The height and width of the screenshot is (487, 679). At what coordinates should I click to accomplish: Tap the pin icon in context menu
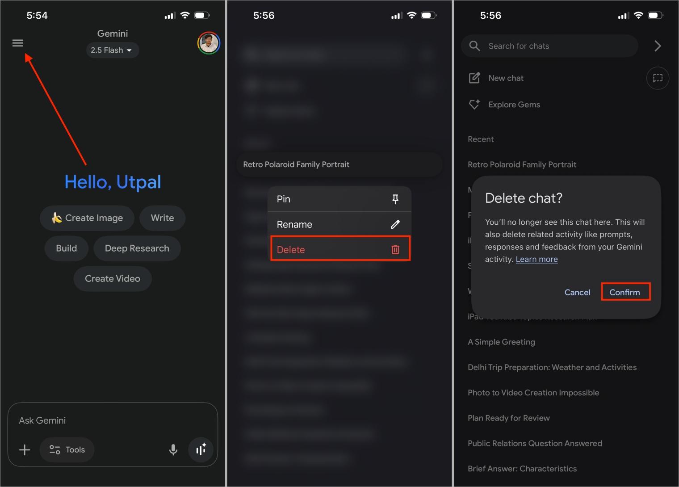(x=395, y=199)
